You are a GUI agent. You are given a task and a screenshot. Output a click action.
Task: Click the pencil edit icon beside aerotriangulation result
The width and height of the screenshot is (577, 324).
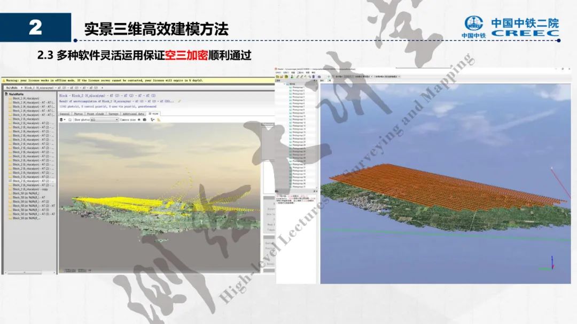[180, 101]
